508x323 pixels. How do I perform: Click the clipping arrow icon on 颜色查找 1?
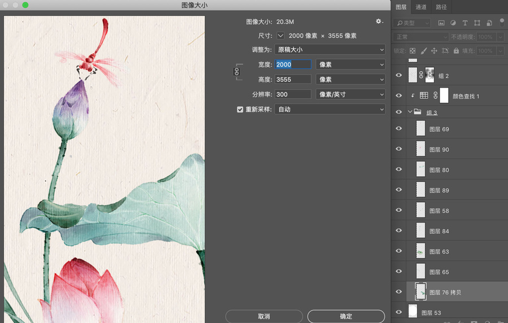(413, 95)
